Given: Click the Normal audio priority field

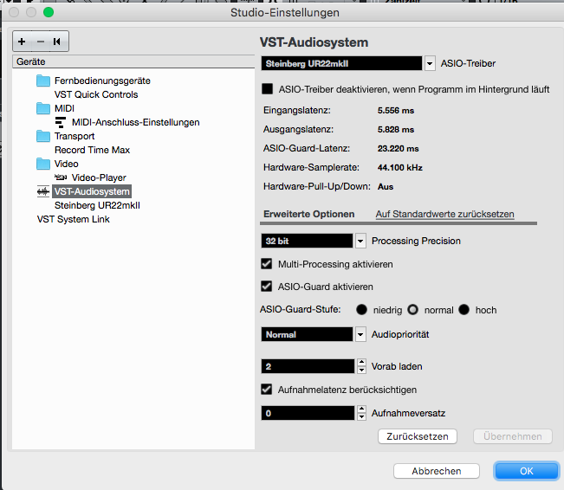Looking at the screenshot, I should [x=307, y=334].
